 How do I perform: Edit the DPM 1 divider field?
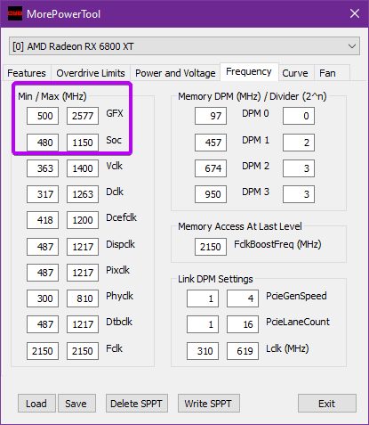coord(299,143)
